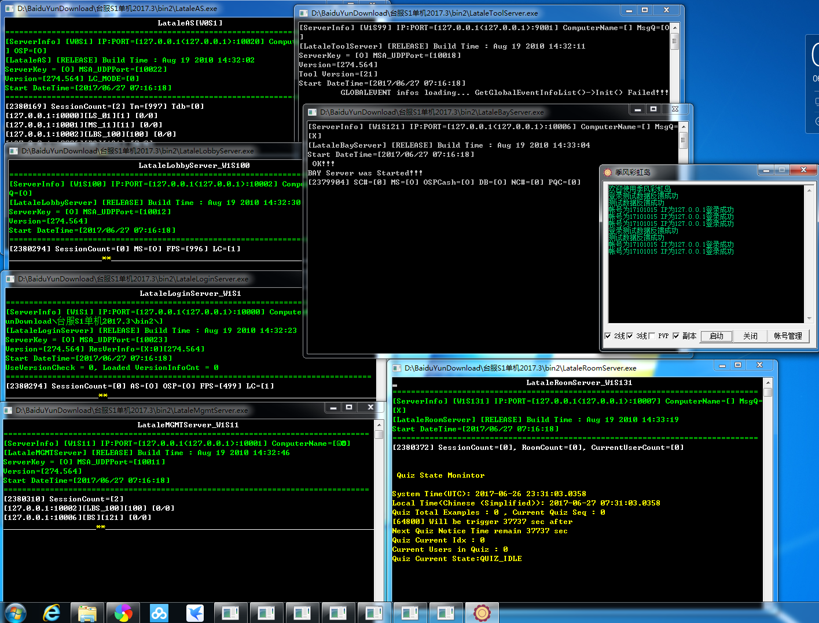This screenshot has width=819, height=623.
Task: Click the LataleBayServer.exe window title icon
Action: (x=313, y=112)
